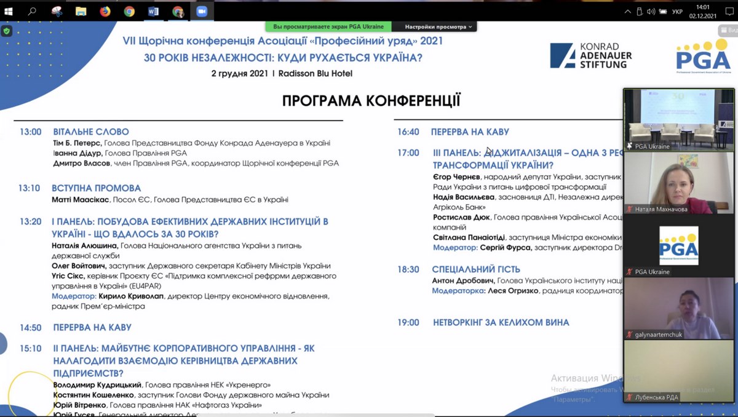Launch Microsoft Word from the taskbar
The height and width of the screenshot is (417, 738).
pos(153,11)
